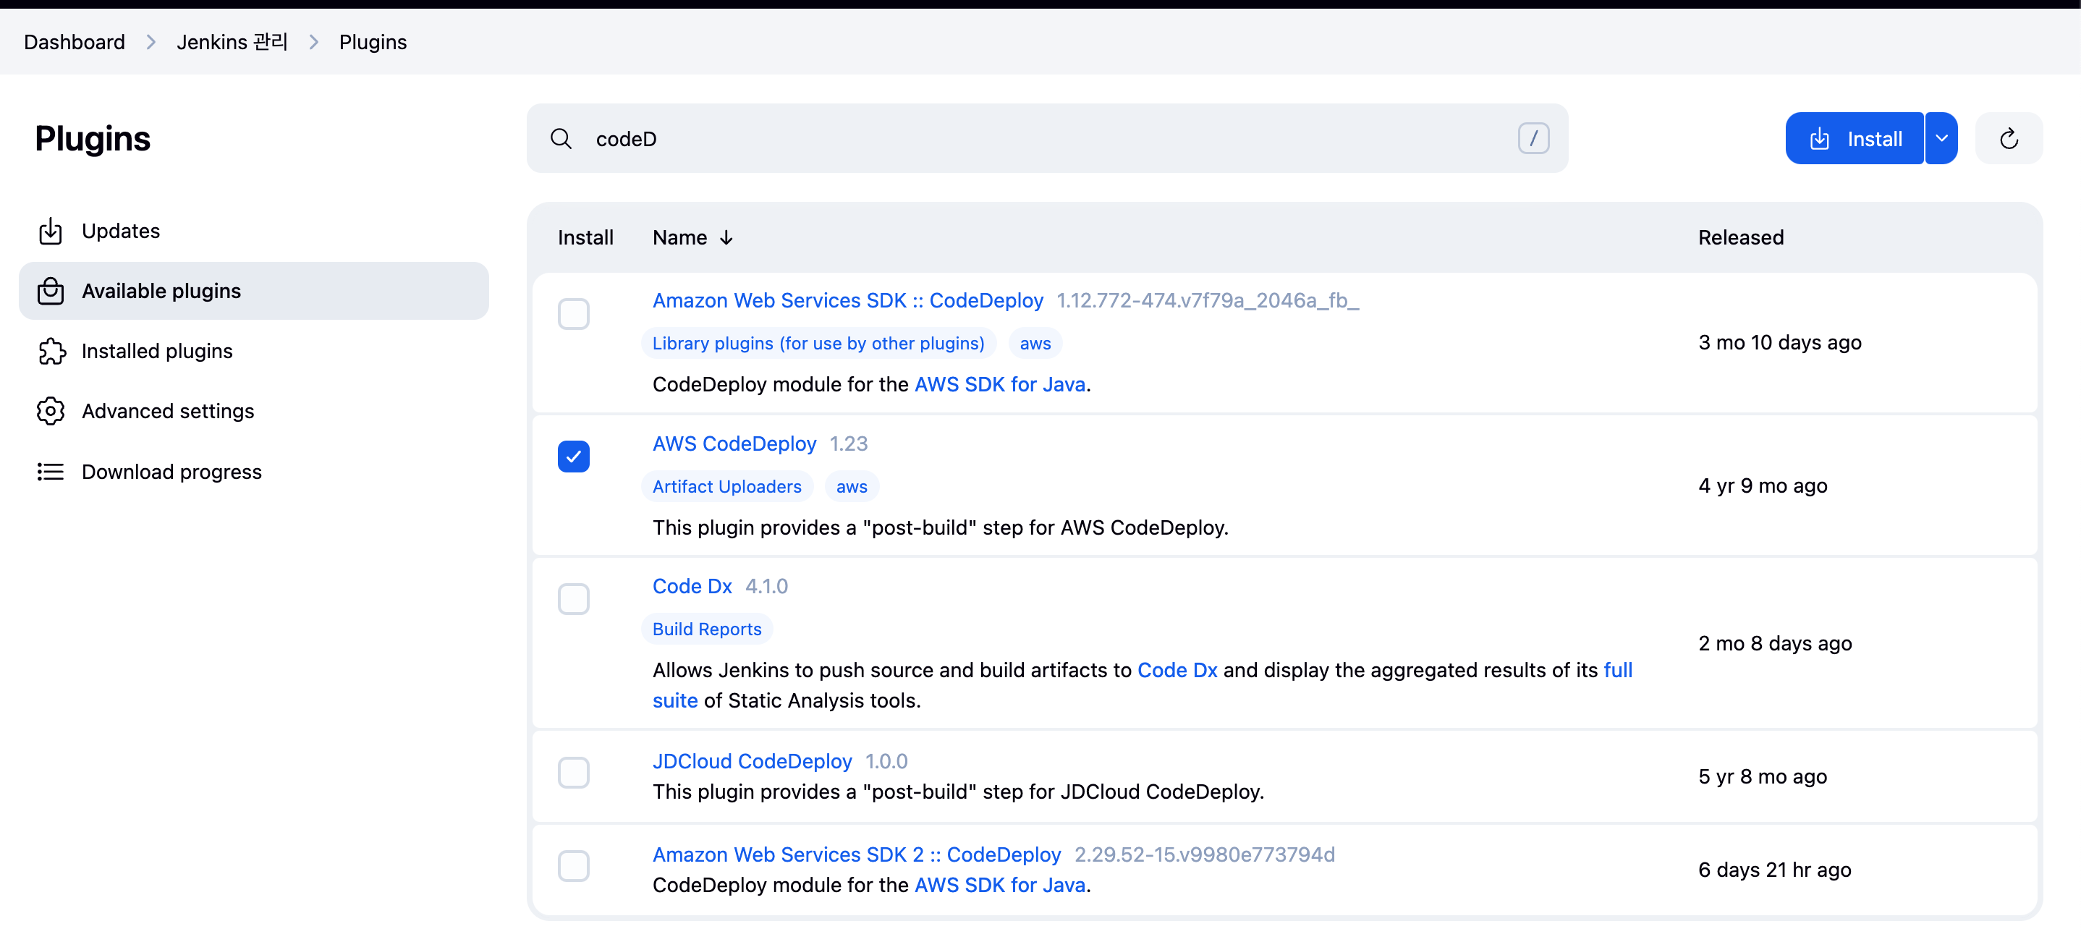Click the slash shortcut key icon
The image size is (2081, 942).
coord(1533,138)
